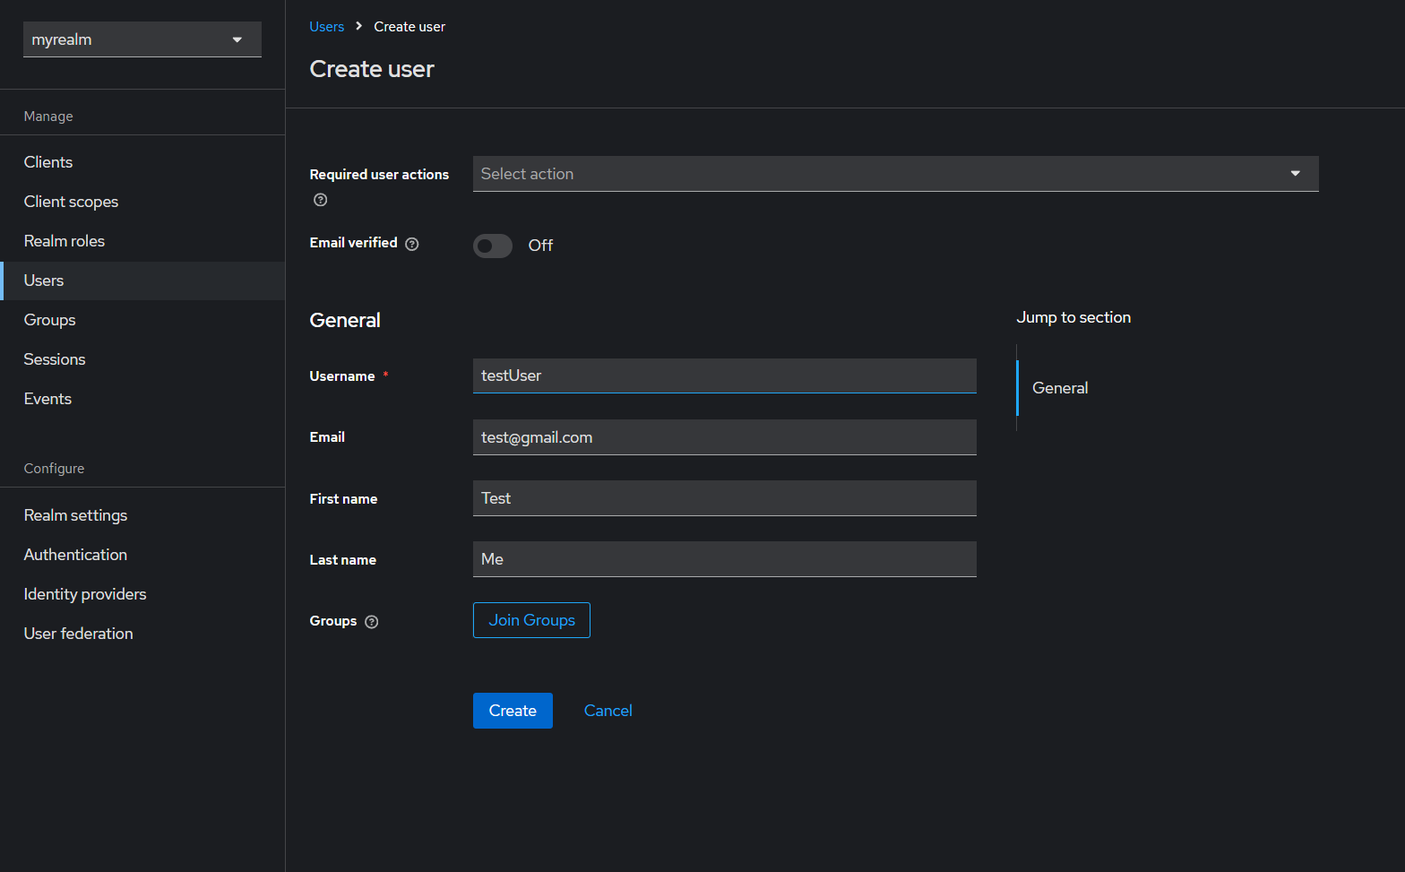Screen dimensions: 1405x872
Task: Click the Create button
Action: click(x=513, y=711)
